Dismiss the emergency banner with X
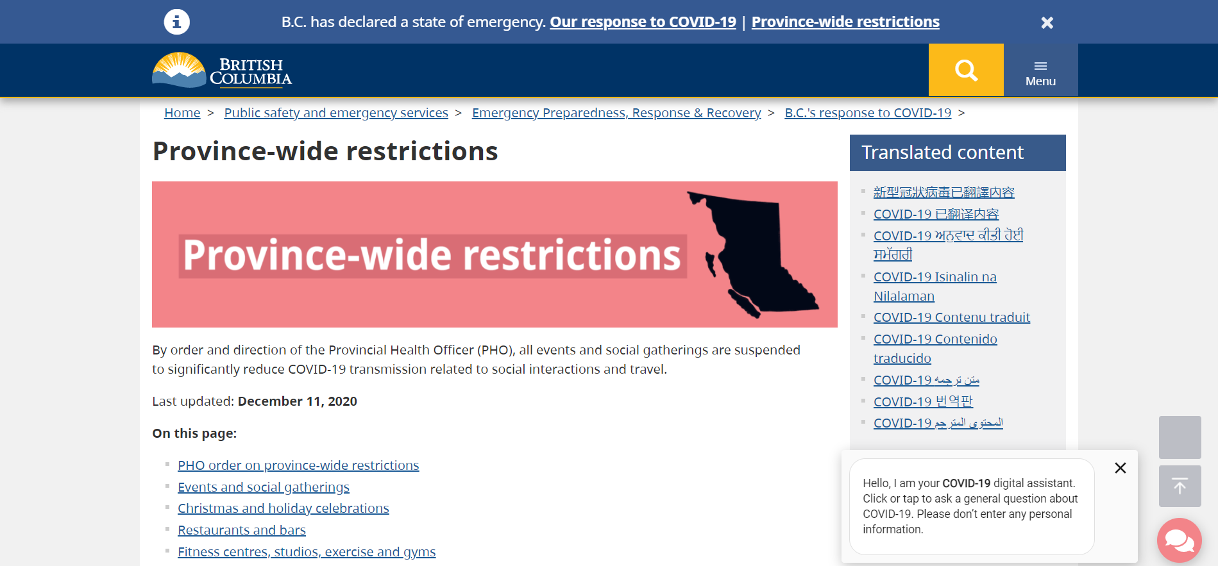Screen dimensions: 1218x566 (x=1047, y=22)
